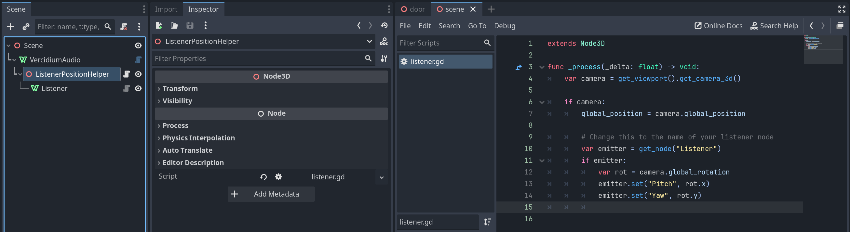Open Inspector extra resource options
850x232 pixels.
[206, 25]
